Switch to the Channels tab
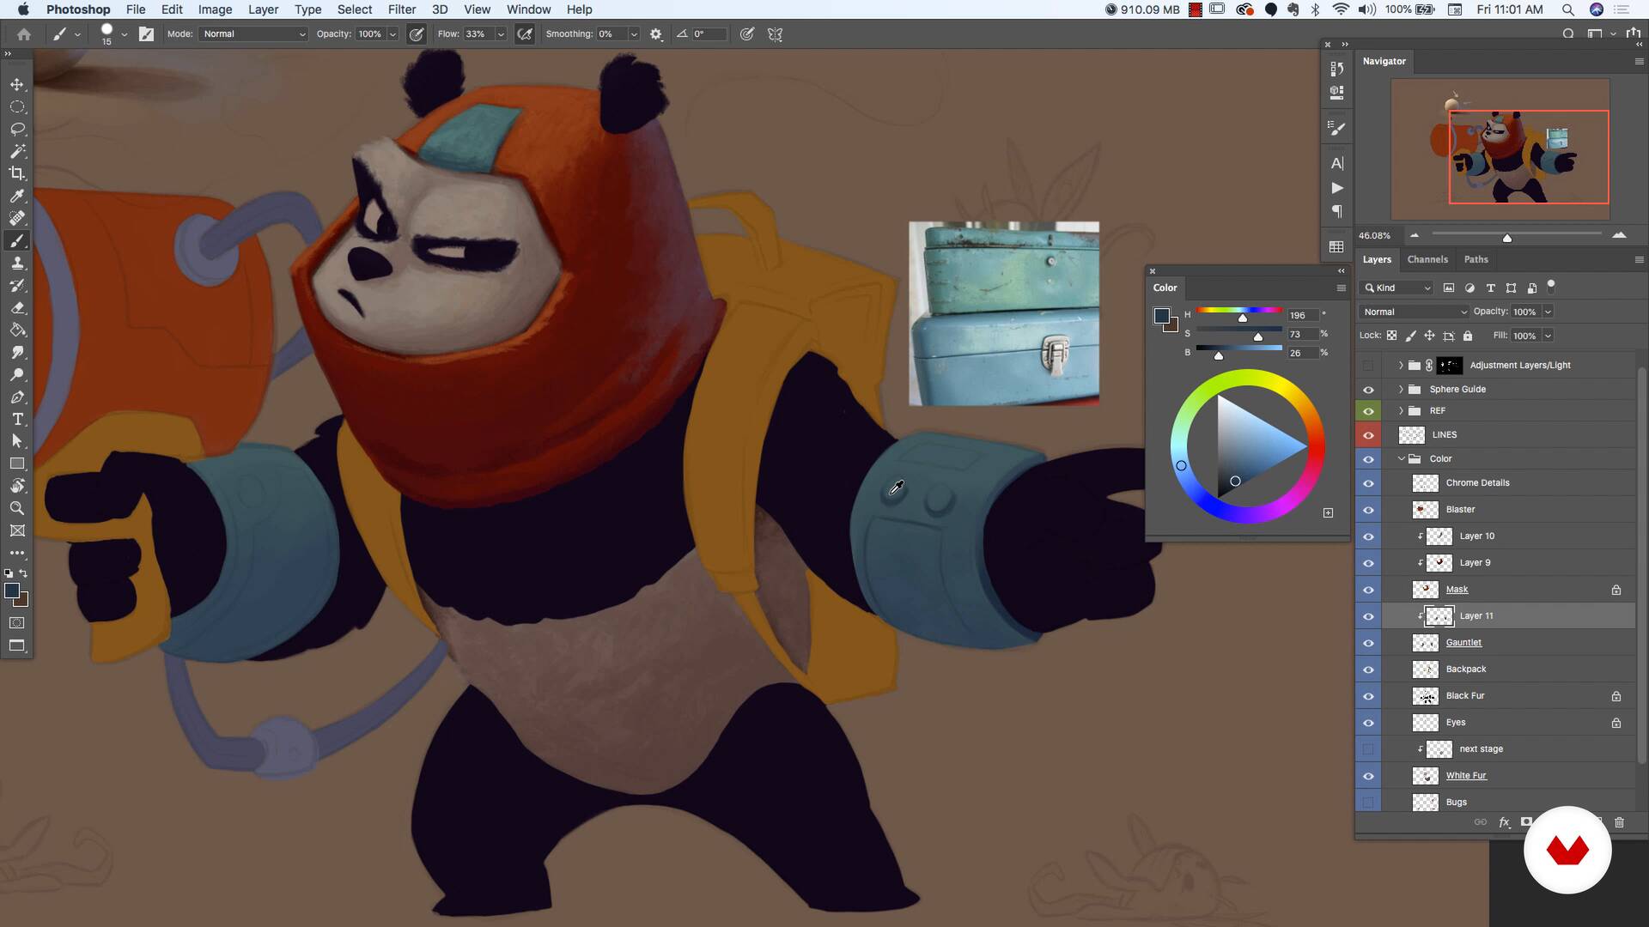The image size is (1649, 927). (x=1427, y=259)
